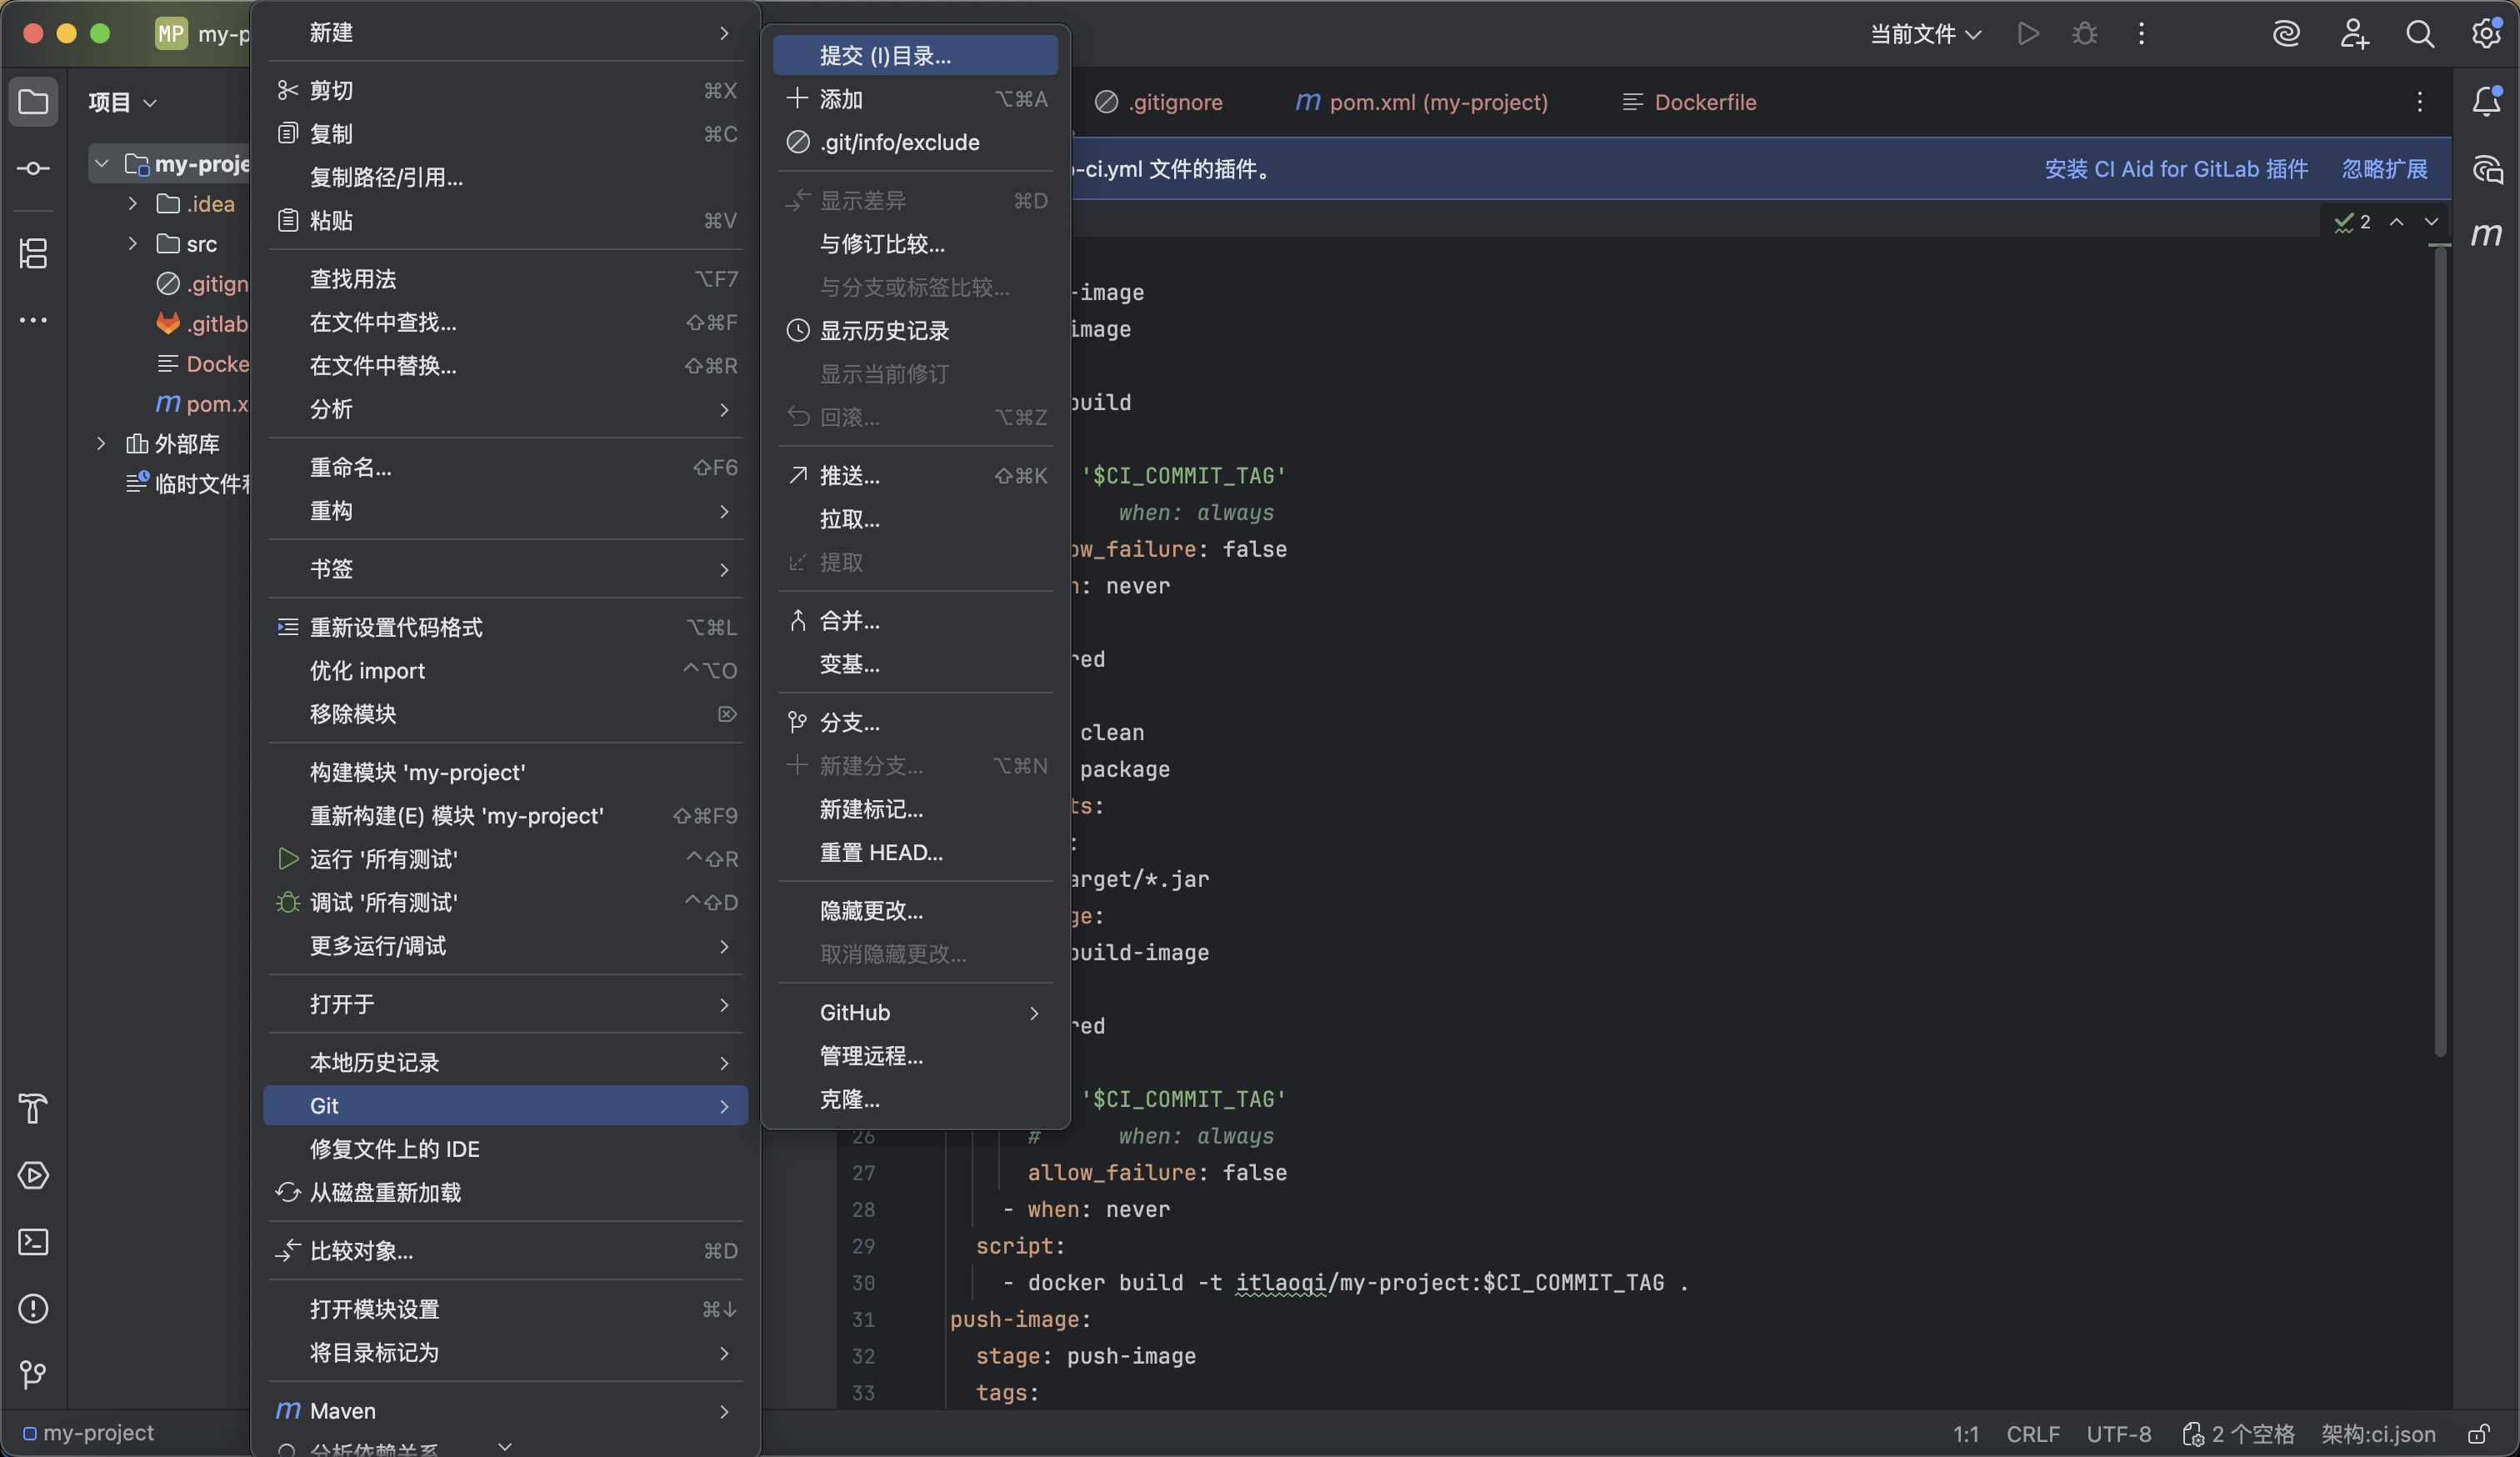Image resolution: width=2520 pixels, height=1457 pixels.
Task: Open the Git branch tool window
Action: pos(33,1375)
